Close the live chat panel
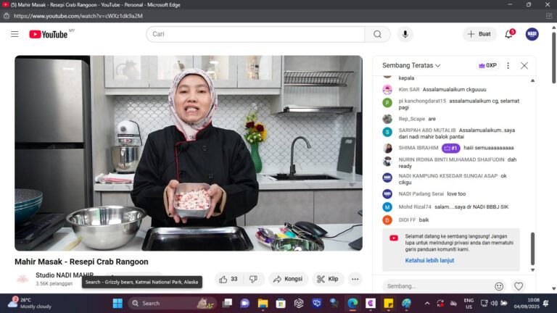The height and width of the screenshot is (313, 557). (524, 65)
